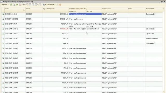Click document icon of row 00000073

pyautogui.click(x=3, y=24)
